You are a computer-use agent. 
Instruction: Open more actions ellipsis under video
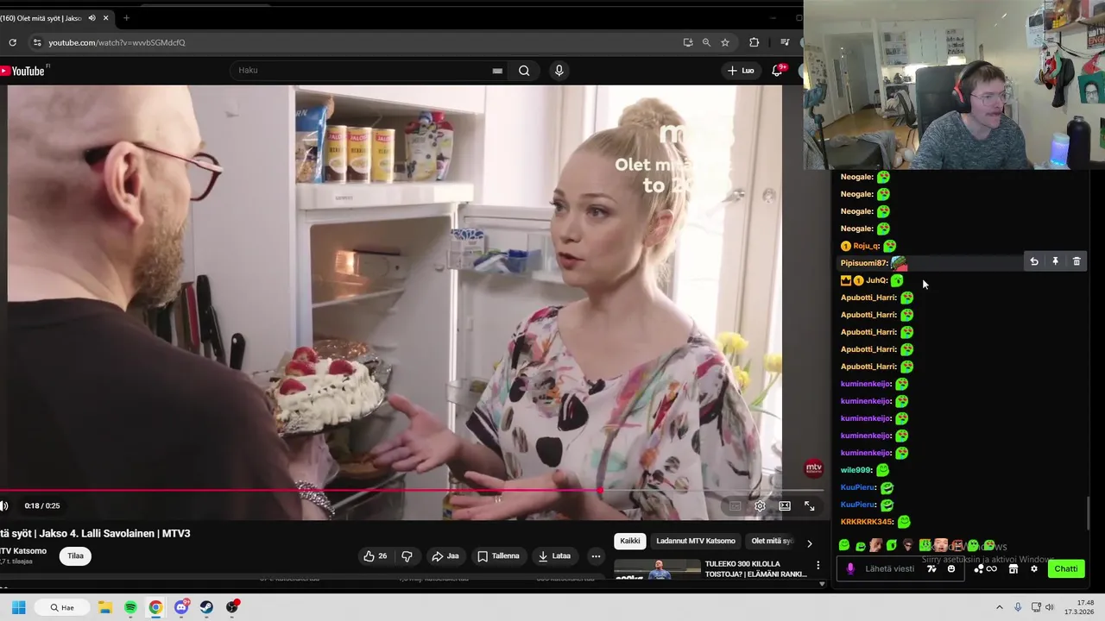tap(596, 556)
